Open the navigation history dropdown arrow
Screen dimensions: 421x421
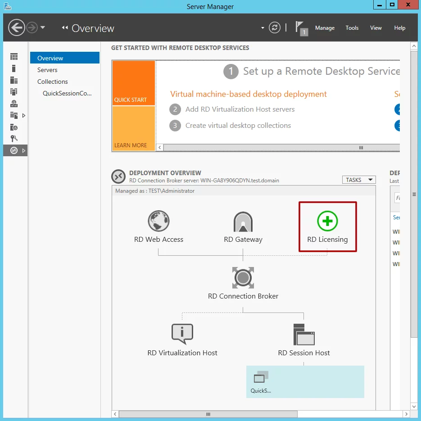point(43,28)
